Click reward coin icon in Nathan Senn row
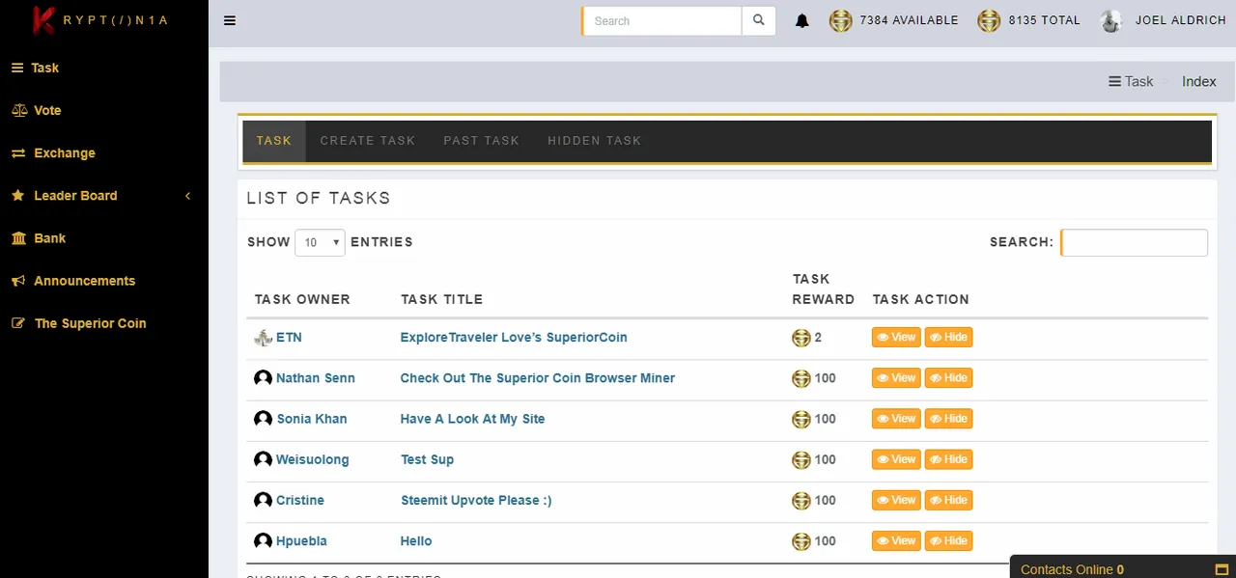The width and height of the screenshot is (1236, 578). coord(801,378)
